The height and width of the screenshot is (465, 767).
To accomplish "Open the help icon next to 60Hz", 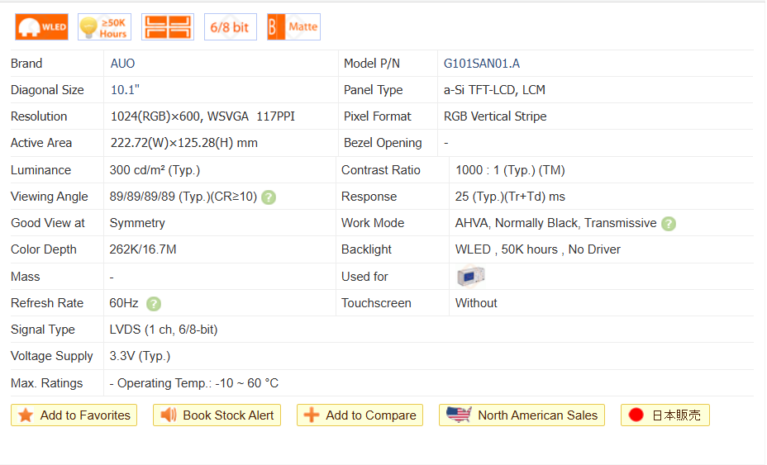I will tap(154, 304).
